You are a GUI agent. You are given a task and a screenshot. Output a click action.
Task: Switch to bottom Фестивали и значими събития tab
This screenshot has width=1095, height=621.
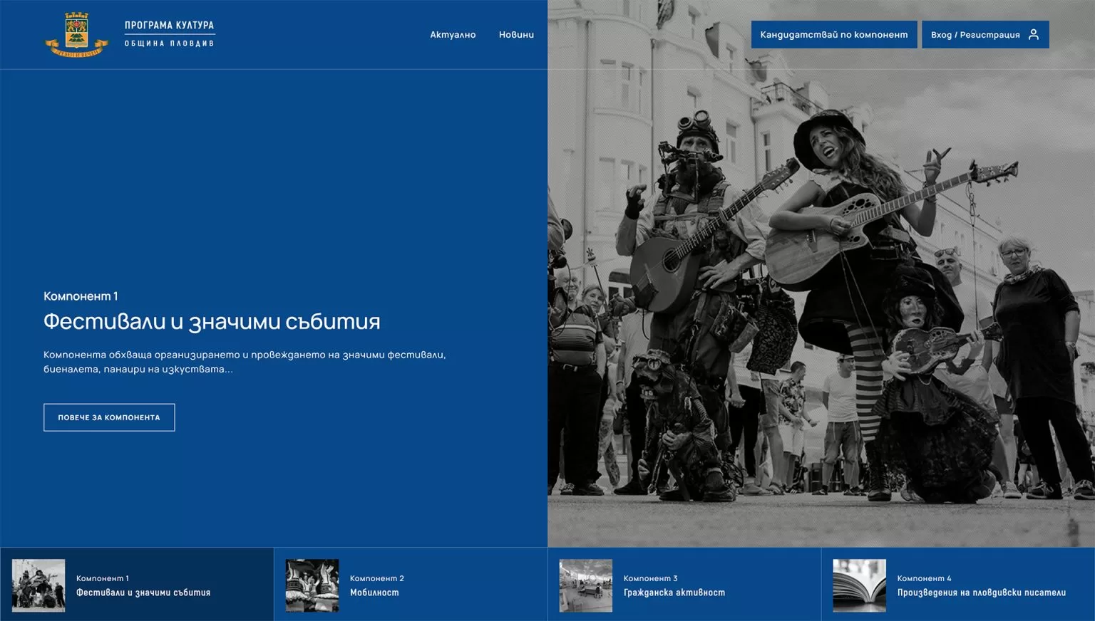coord(137,585)
